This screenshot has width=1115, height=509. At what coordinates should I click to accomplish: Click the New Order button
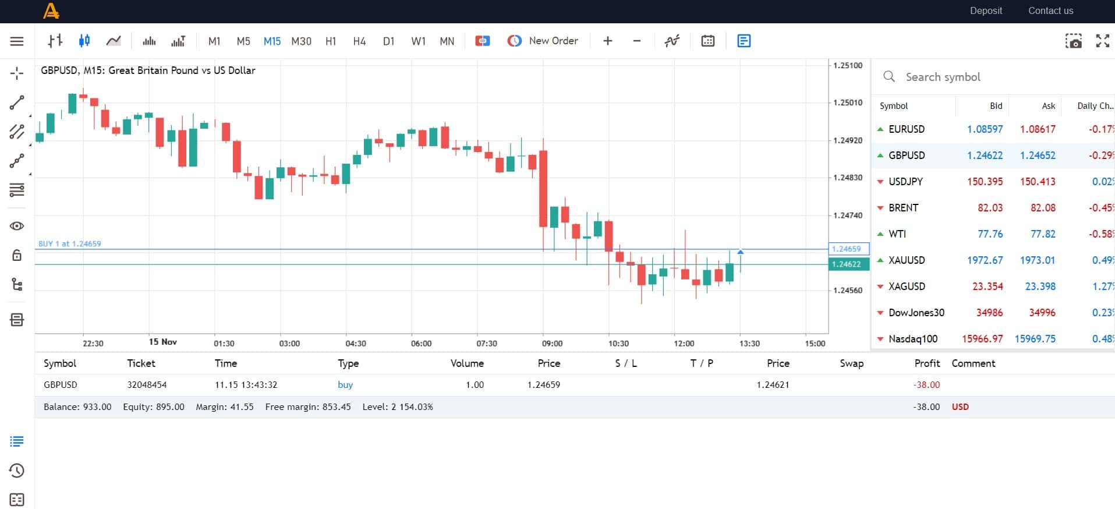[543, 41]
